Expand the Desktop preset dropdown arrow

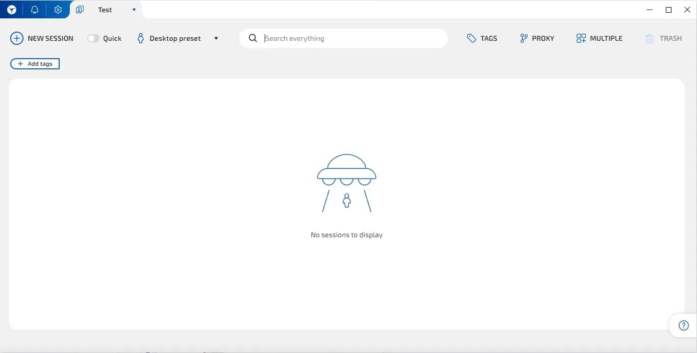coord(216,38)
